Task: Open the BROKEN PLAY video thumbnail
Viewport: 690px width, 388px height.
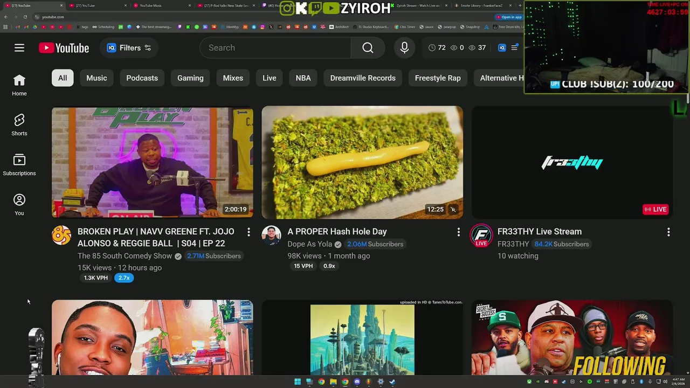Action: tap(152, 162)
